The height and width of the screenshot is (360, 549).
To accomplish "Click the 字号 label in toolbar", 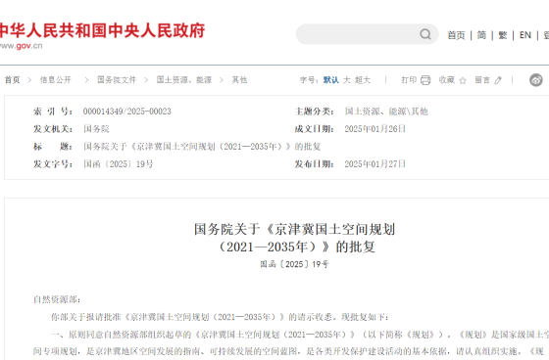I will tap(309, 80).
